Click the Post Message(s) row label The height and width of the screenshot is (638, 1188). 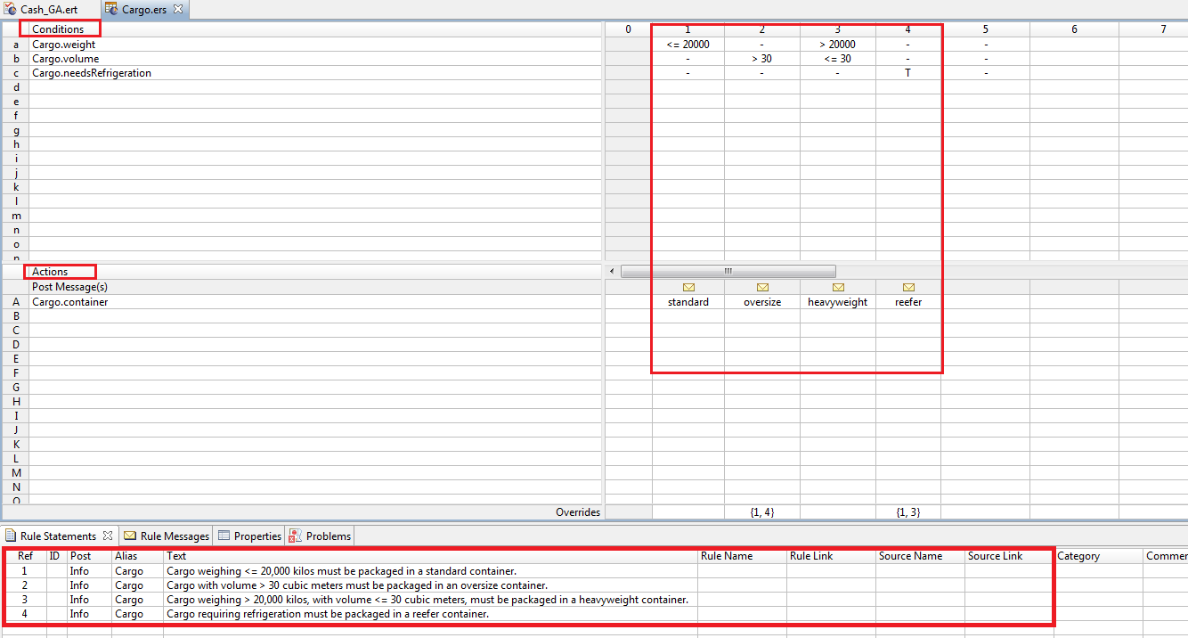[x=70, y=287]
